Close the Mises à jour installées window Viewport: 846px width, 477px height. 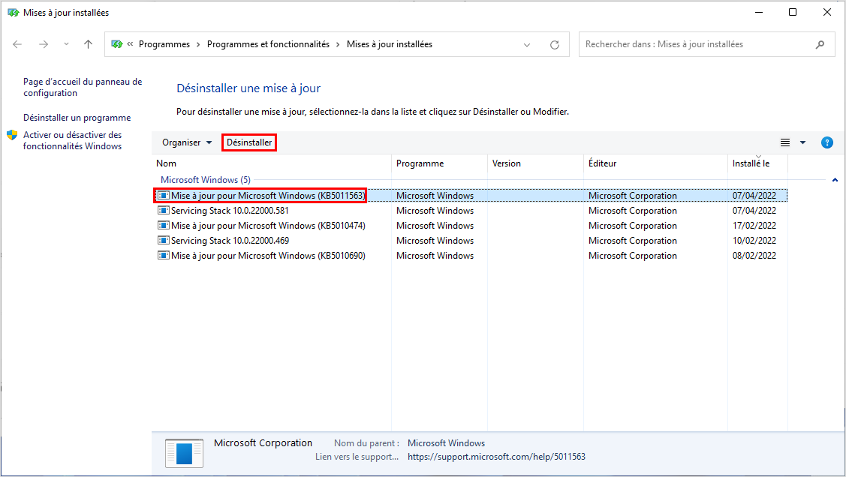point(827,13)
